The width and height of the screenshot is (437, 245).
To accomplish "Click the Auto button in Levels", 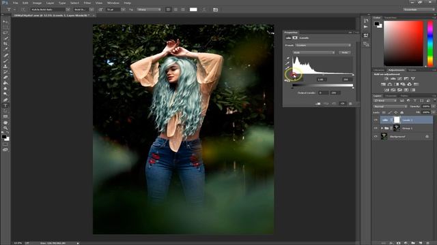I will click(x=345, y=52).
